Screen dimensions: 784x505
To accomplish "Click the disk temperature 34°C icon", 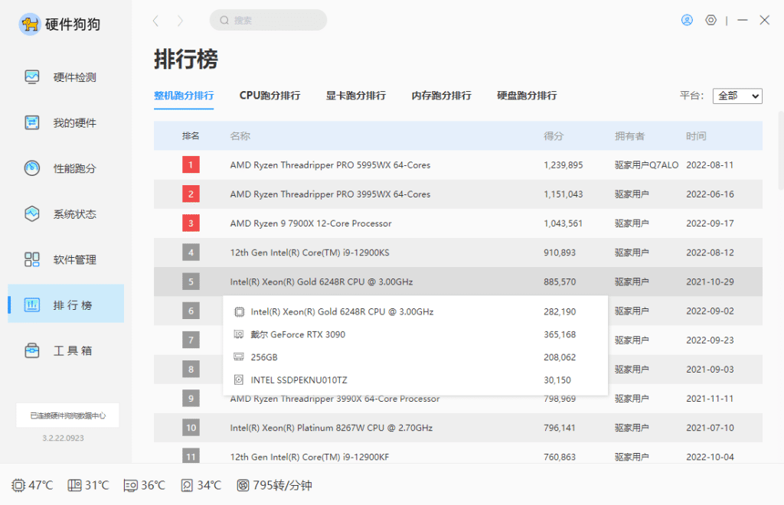I will click(x=187, y=485).
